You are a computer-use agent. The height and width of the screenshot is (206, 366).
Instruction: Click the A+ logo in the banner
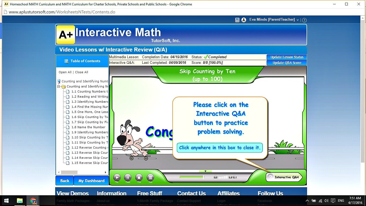click(x=66, y=35)
